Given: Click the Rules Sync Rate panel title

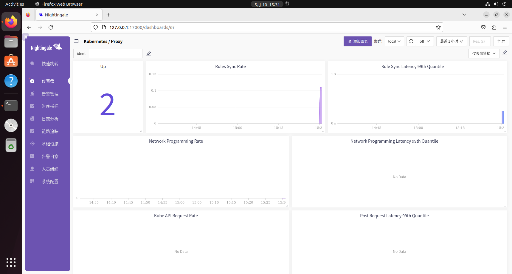Looking at the screenshot, I should click(x=230, y=67).
